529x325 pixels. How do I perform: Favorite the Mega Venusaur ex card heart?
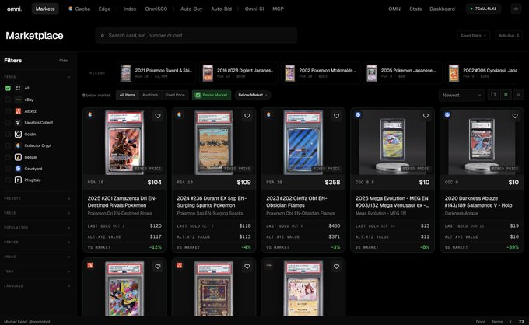click(x=426, y=116)
